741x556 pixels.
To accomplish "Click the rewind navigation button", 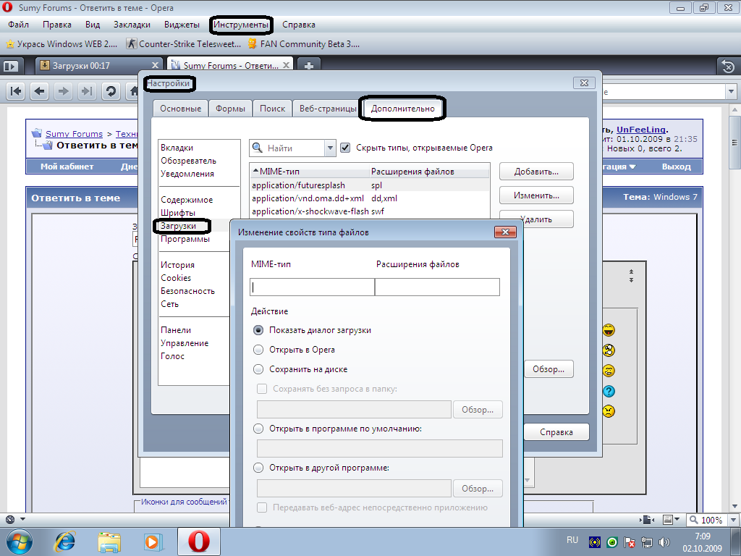I will click(16, 91).
